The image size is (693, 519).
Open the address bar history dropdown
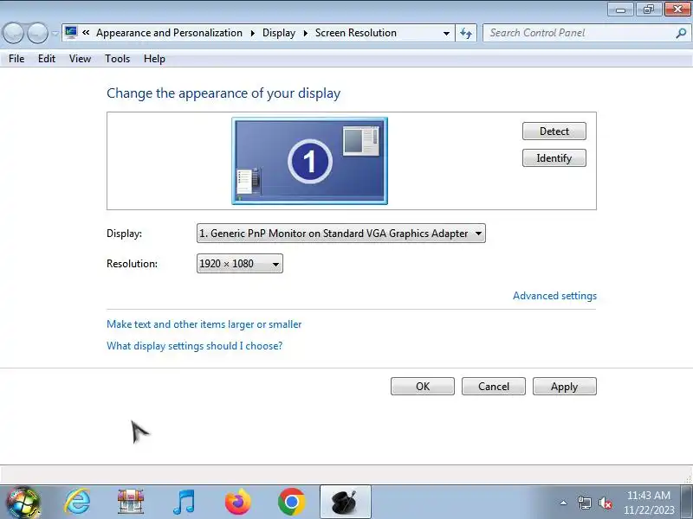coord(446,33)
